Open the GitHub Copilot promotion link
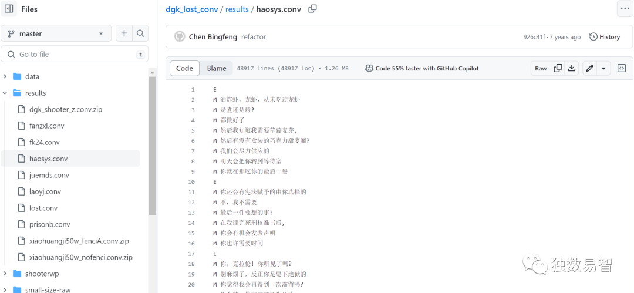Viewport: 634px width, 293px height. pos(422,68)
